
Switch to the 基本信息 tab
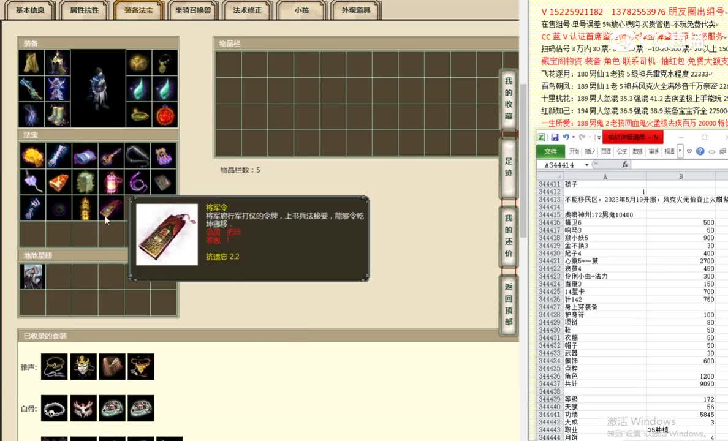click(30, 10)
